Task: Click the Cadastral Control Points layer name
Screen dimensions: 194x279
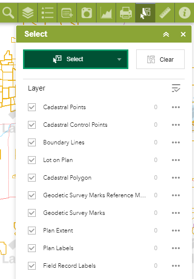Action: (x=75, y=125)
